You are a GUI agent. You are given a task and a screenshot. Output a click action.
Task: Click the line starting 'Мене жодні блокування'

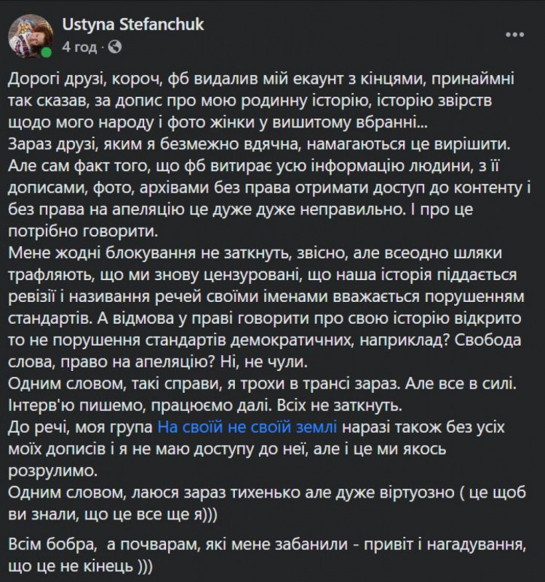pos(255,253)
